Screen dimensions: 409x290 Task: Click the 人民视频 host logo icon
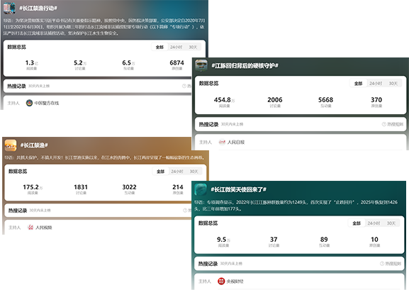pyautogui.click(x=30, y=228)
